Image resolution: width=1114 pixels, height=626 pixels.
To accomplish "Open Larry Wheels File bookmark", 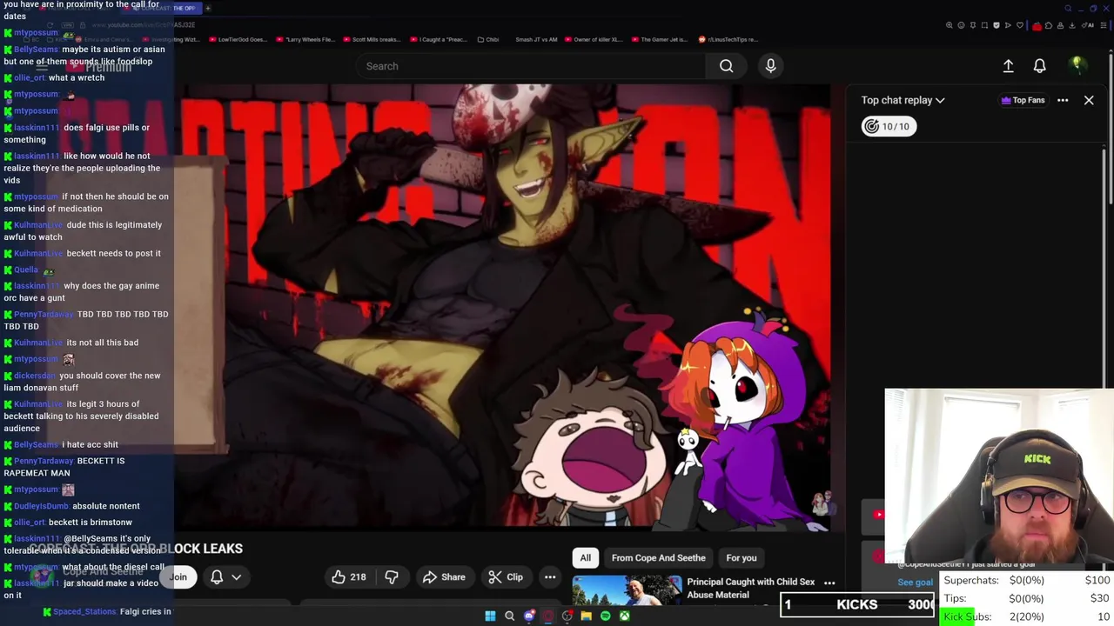I will point(305,39).
